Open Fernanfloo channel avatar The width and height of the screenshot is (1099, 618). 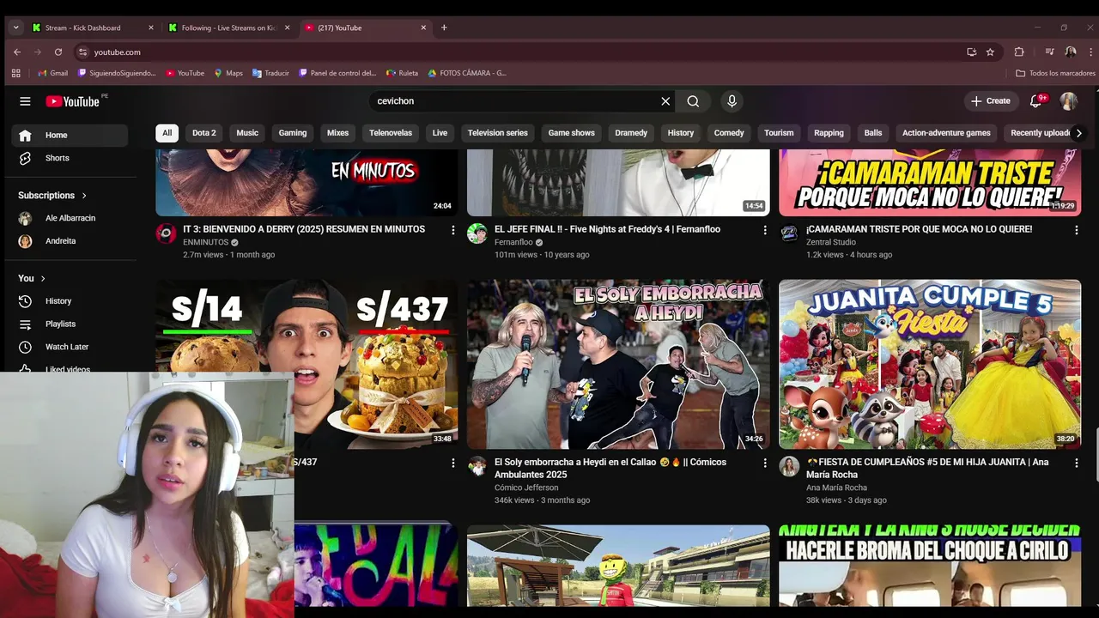477,233
